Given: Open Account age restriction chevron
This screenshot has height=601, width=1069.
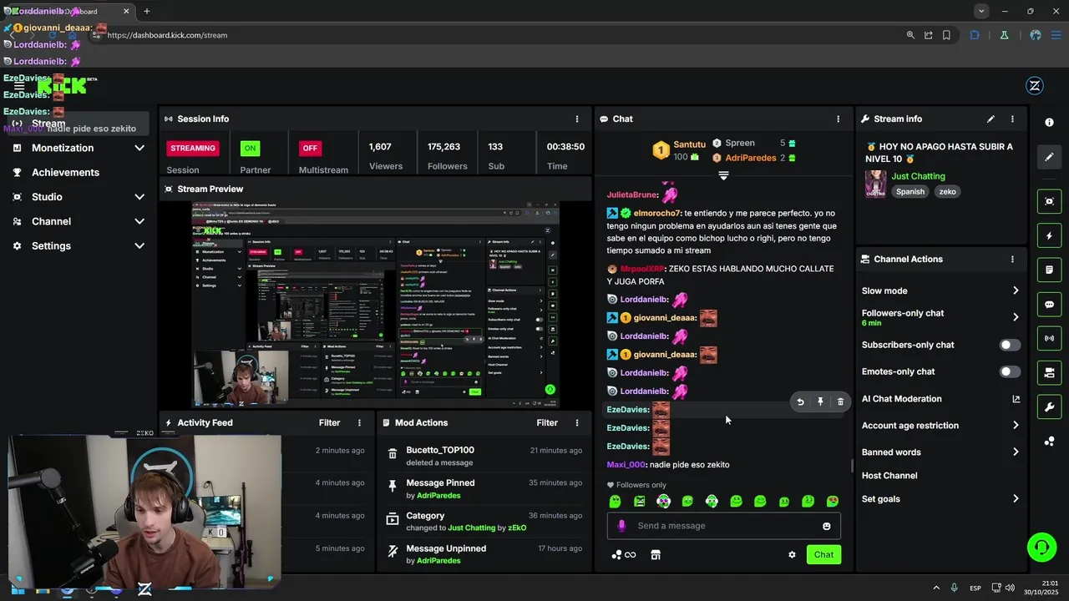Looking at the screenshot, I should tap(1016, 426).
